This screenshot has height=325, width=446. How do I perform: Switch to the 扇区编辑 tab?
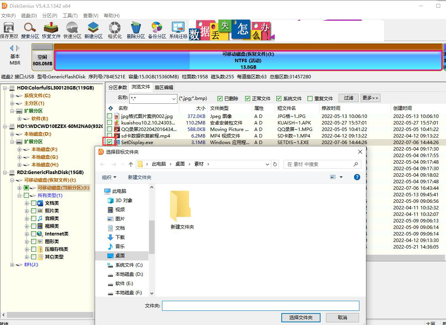pyautogui.click(x=164, y=87)
